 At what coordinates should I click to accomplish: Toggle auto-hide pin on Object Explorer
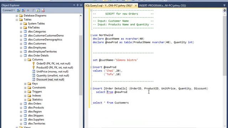point(78,5)
